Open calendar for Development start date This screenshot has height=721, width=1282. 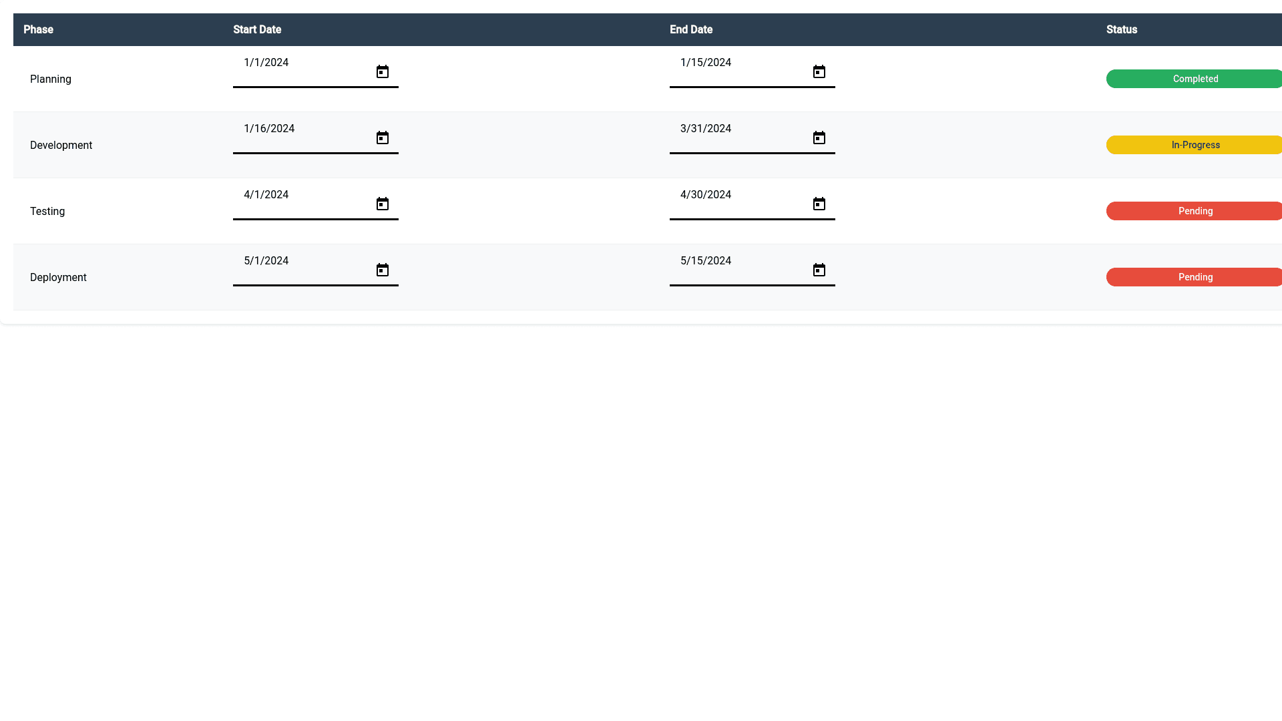(382, 138)
